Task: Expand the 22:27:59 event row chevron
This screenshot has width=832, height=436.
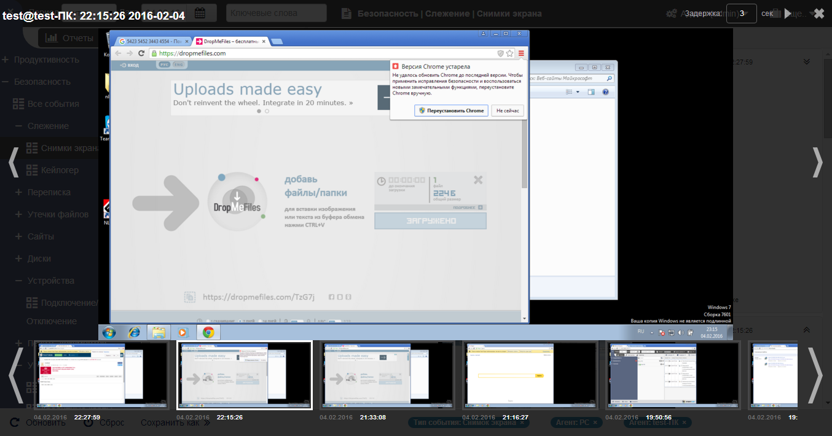Action: [807, 61]
